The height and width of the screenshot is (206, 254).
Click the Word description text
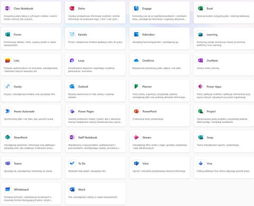93,197
